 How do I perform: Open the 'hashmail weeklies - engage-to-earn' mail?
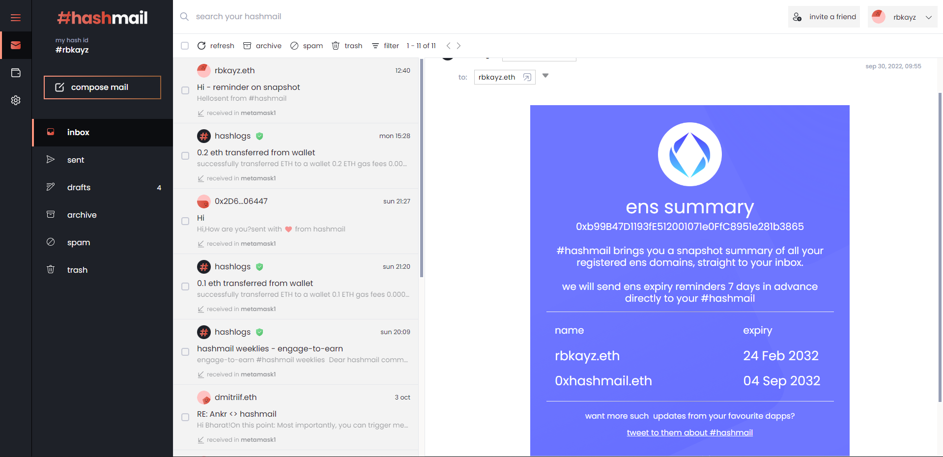pos(296,352)
